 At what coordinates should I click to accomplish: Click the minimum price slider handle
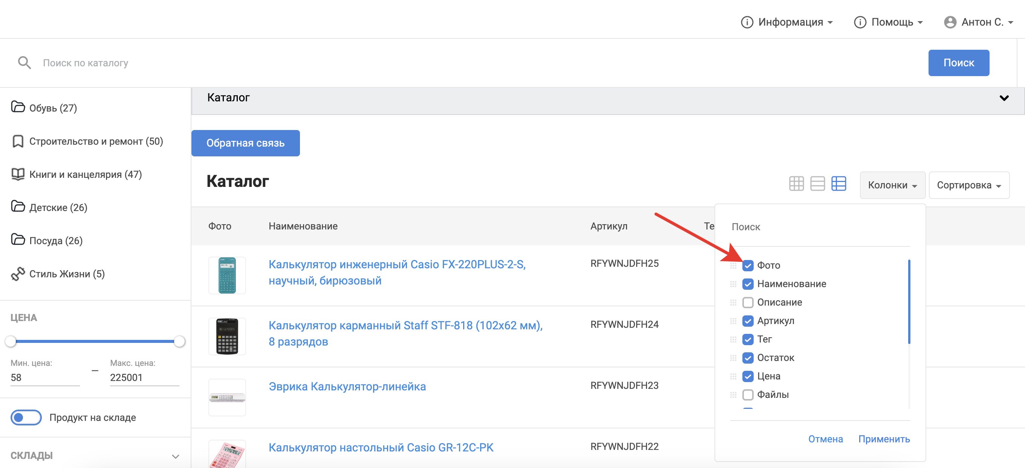(x=10, y=341)
